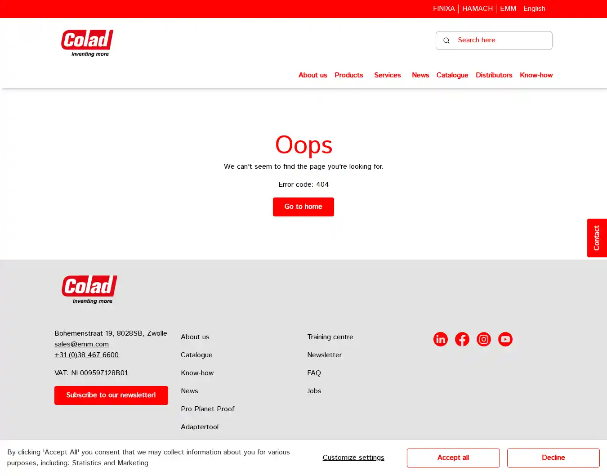
Task: Click the search magnifier icon
Action: coord(446,40)
